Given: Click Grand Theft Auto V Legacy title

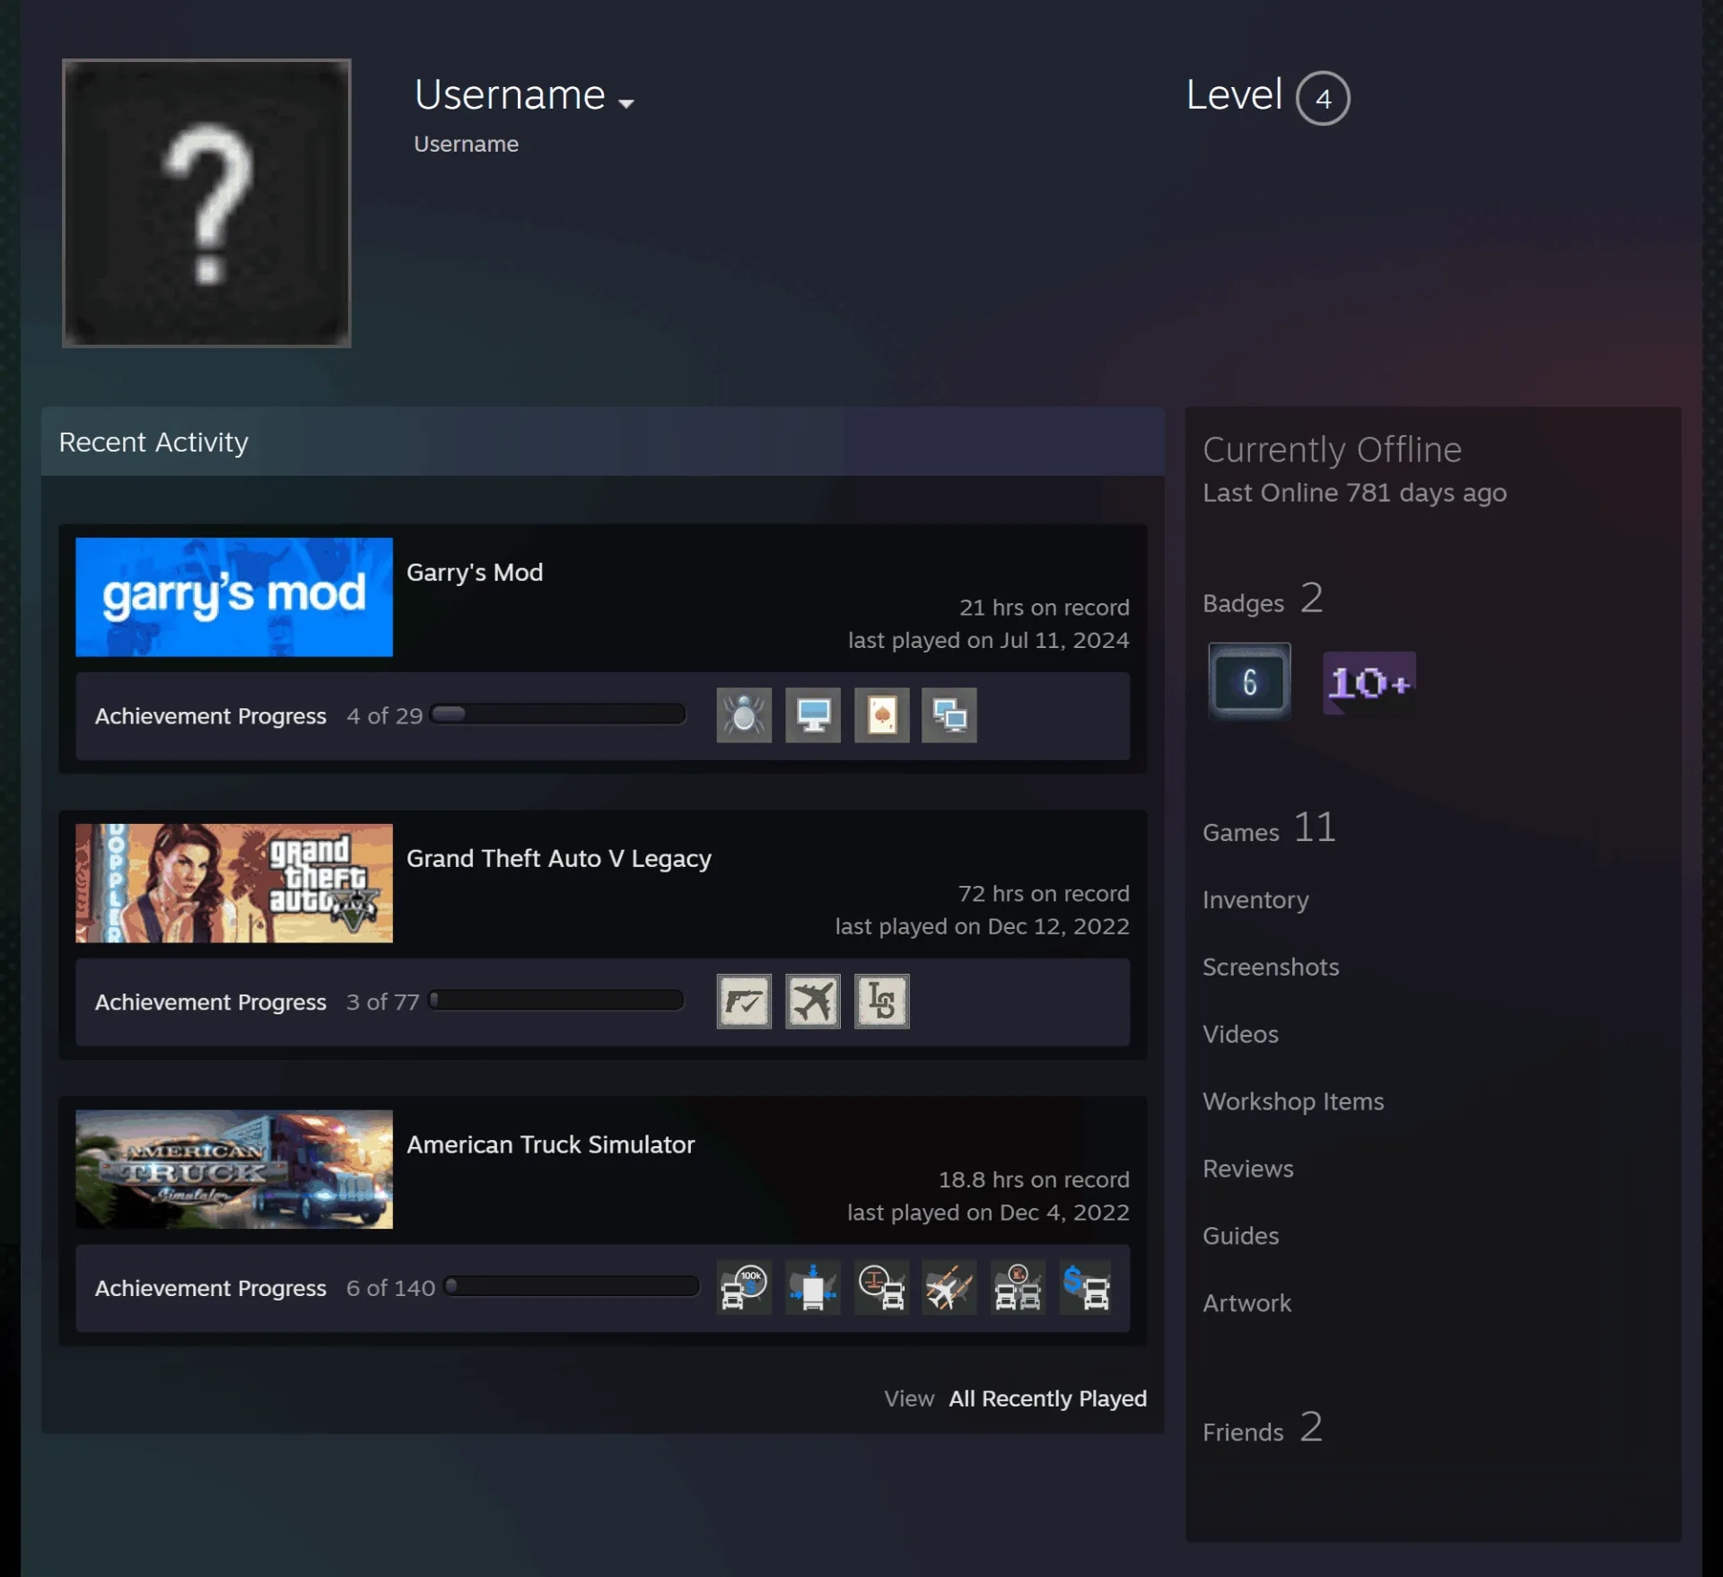Looking at the screenshot, I should 559,859.
